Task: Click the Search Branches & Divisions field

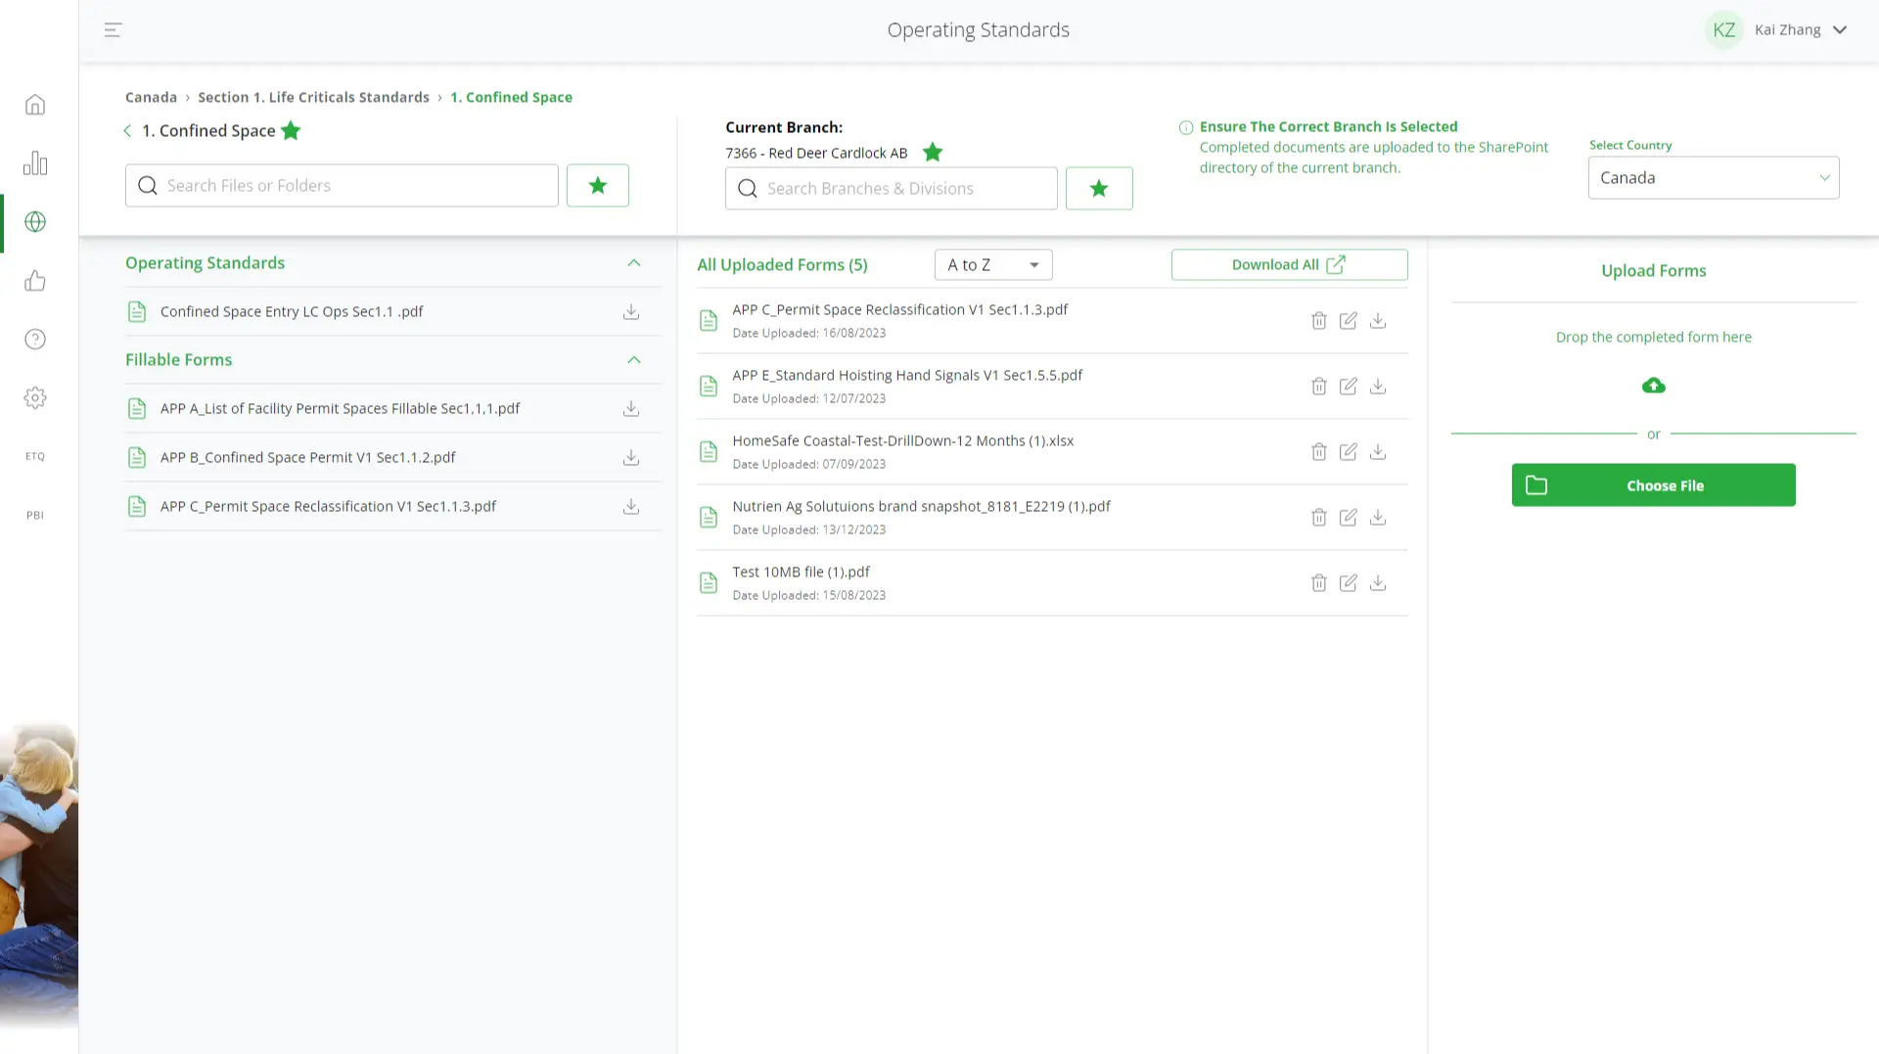Action: click(x=891, y=189)
